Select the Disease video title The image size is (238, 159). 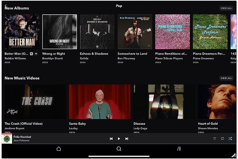point(139,124)
